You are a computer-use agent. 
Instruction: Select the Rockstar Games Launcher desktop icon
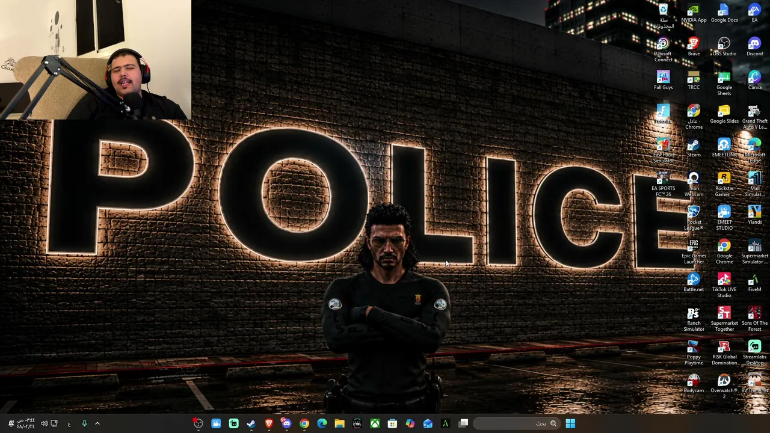point(724,185)
